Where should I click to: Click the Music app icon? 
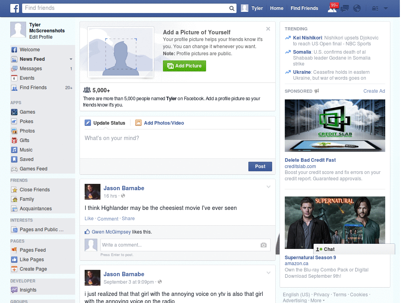[14, 150]
